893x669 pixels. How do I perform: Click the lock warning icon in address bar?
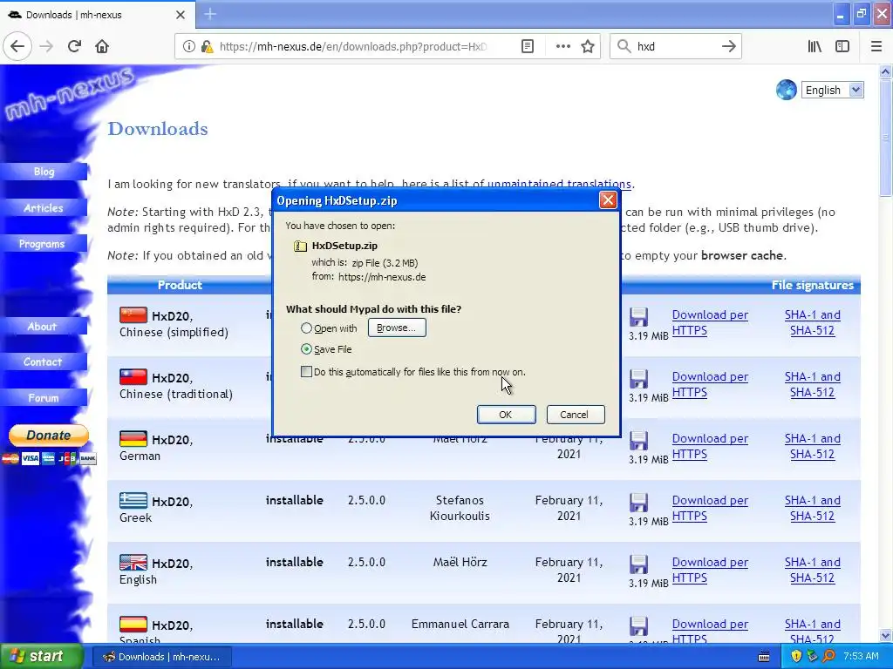[x=208, y=46]
